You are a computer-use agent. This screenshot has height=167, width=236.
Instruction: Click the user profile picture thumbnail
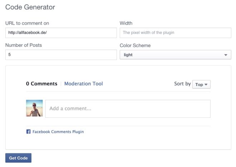(34, 108)
